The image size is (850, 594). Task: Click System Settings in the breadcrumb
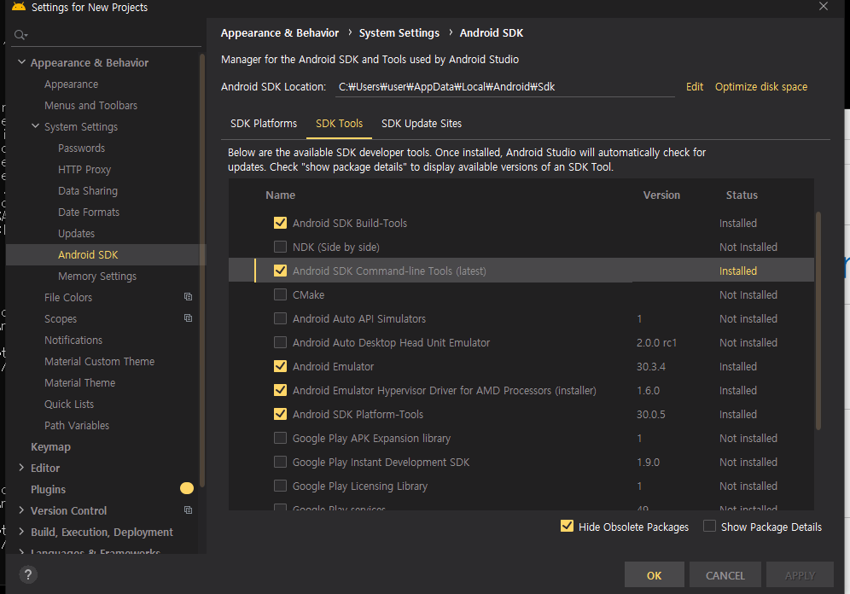(399, 32)
